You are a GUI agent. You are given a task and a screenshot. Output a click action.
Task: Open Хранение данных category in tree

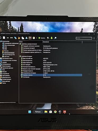click(x=7, y=68)
